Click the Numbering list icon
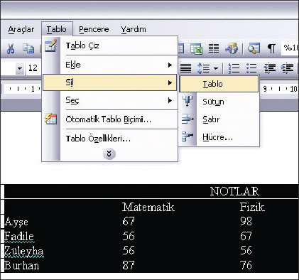 [234, 68]
